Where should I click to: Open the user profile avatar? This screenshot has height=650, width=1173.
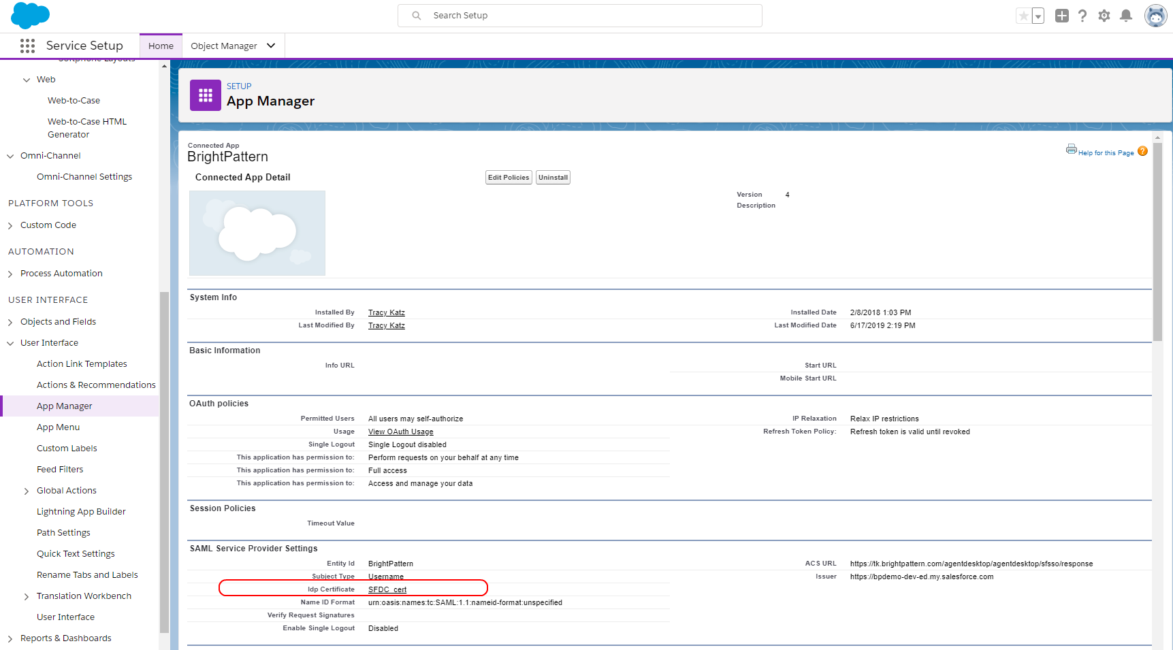(x=1155, y=16)
